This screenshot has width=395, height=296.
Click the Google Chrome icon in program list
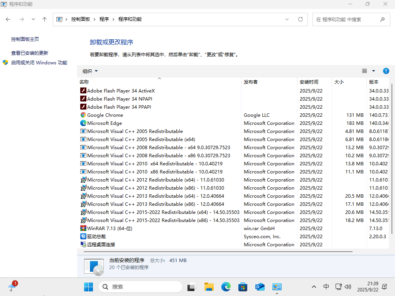(x=83, y=115)
